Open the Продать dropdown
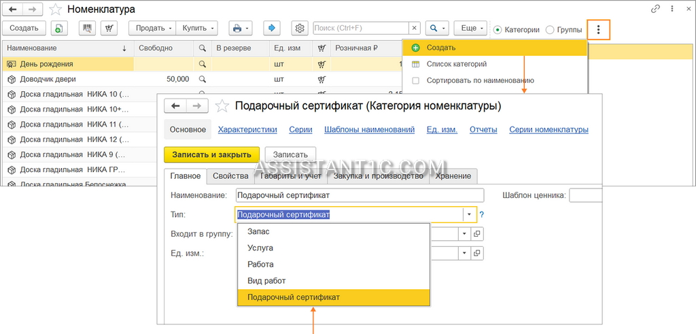Screen dimensions: 696x334 (152, 28)
